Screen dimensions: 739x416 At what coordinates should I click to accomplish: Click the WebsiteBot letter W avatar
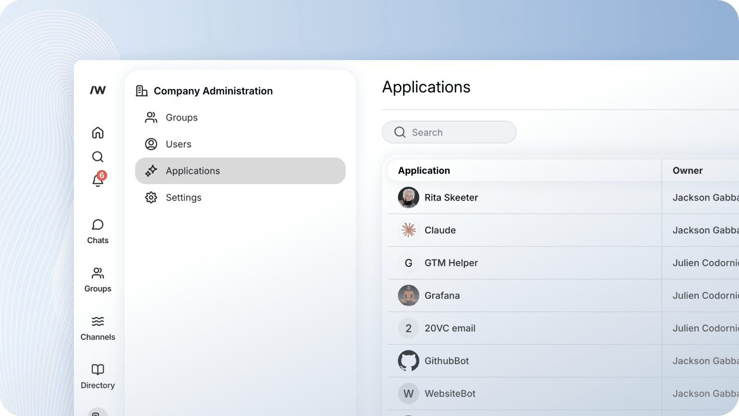pos(408,394)
